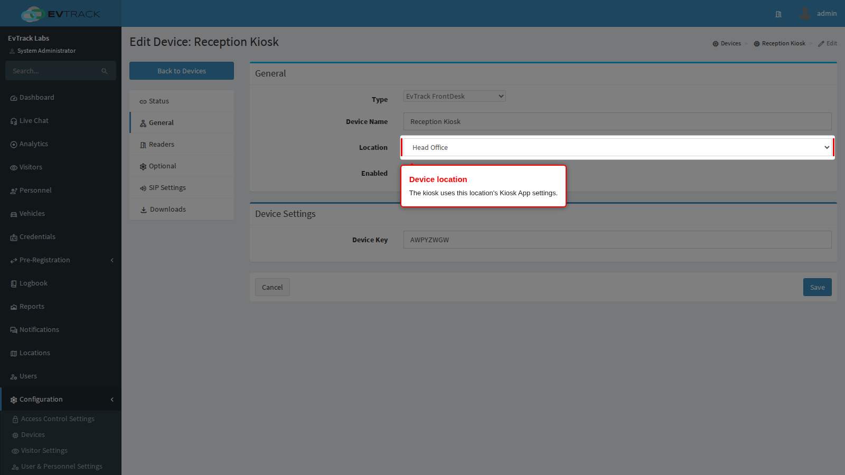Click the EvTrack logo

pyautogui.click(x=61, y=14)
